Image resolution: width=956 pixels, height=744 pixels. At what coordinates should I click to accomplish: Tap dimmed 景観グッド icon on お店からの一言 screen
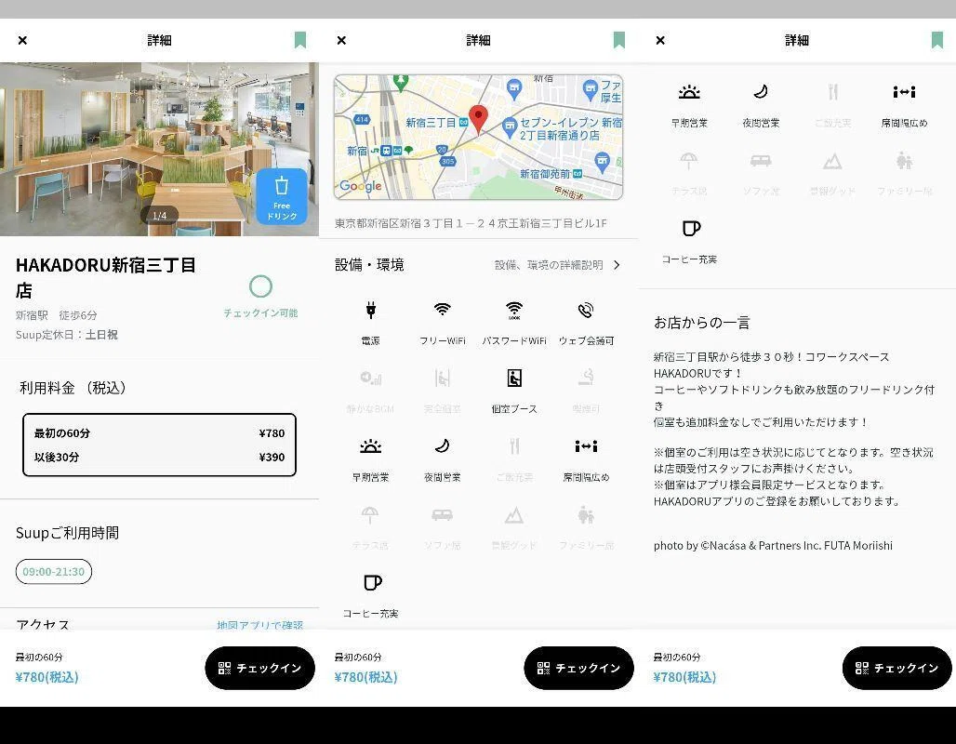point(832,161)
